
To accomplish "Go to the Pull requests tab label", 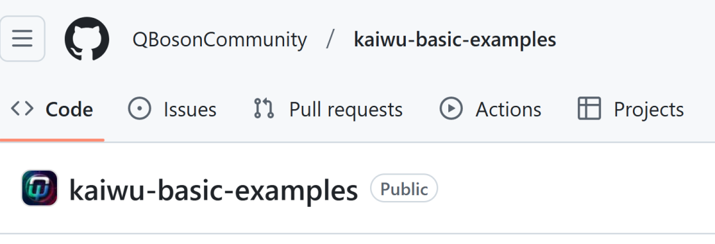I will coord(346,110).
